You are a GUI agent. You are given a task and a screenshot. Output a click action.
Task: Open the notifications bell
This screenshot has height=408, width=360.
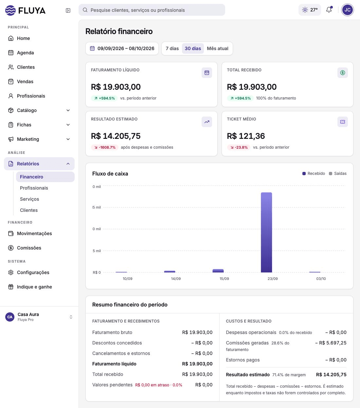coord(329,10)
